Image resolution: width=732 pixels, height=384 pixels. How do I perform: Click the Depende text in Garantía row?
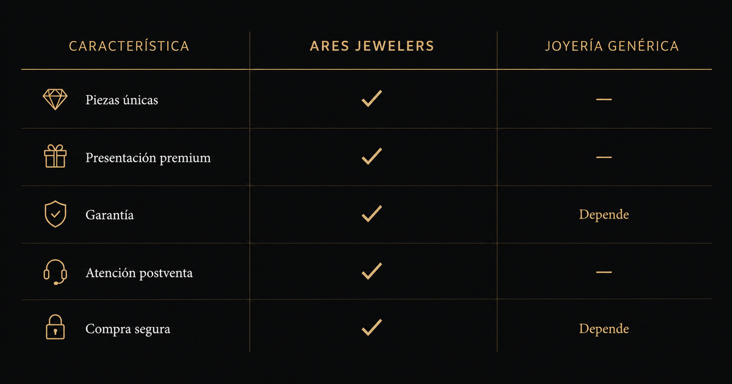[x=604, y=215]
